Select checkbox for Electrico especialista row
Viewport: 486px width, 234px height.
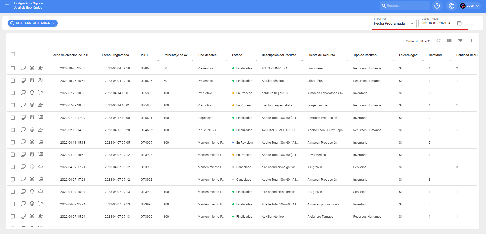coord(13,105)
